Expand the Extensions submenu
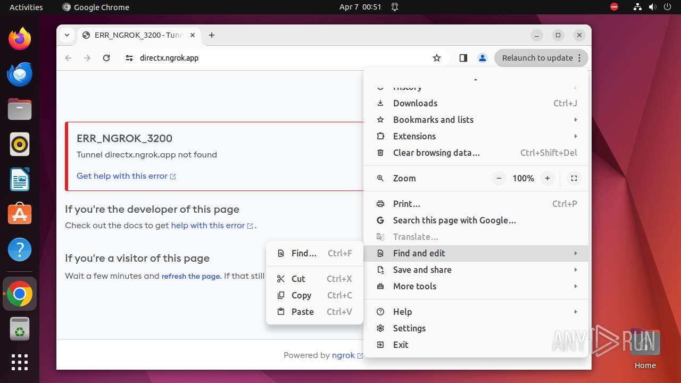The image size is (681, 383). point(476,136)
